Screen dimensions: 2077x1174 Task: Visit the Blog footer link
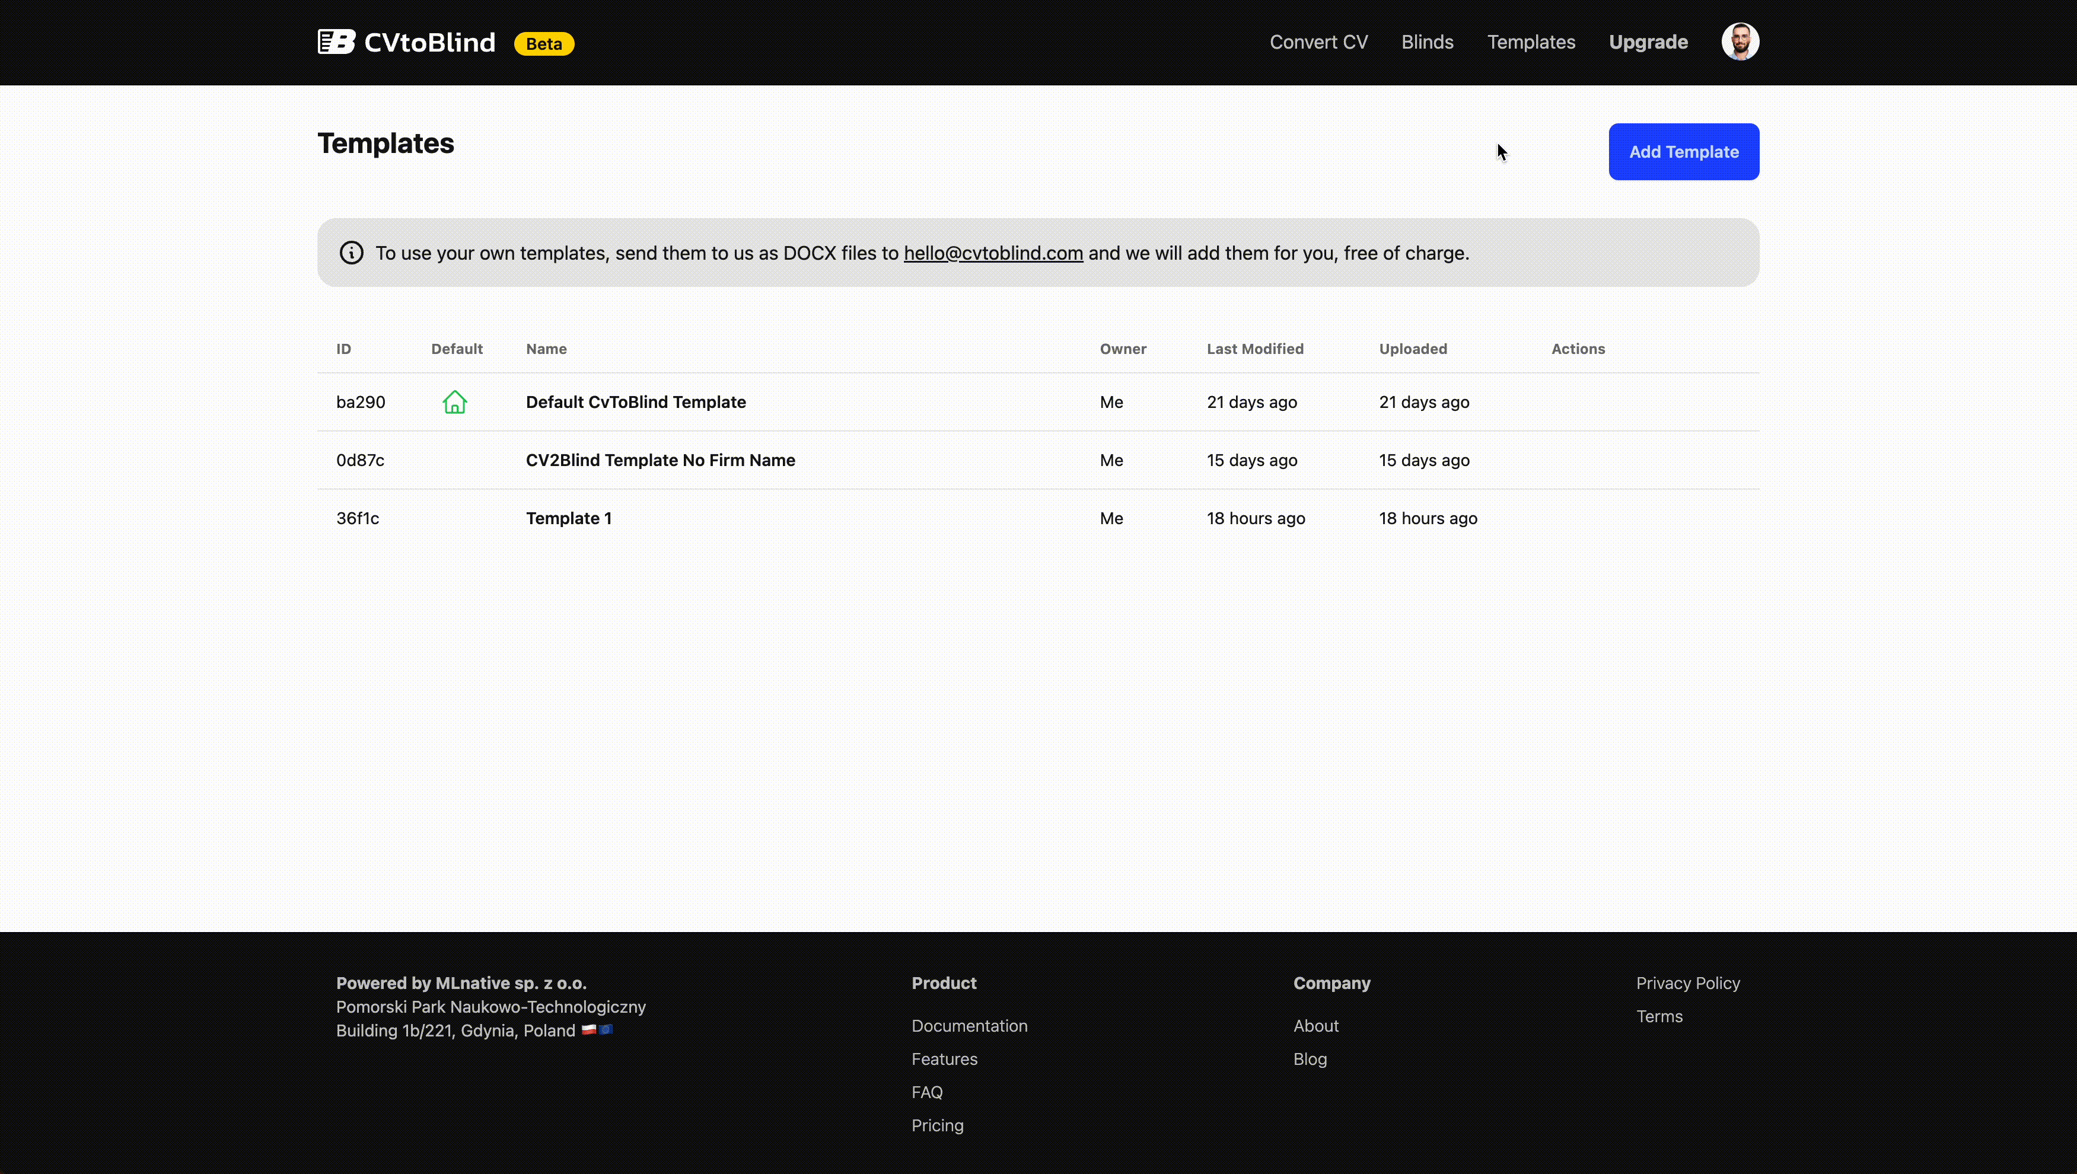tap(1310, 1059)
